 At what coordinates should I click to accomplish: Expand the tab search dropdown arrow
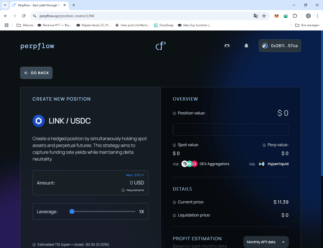5,5
